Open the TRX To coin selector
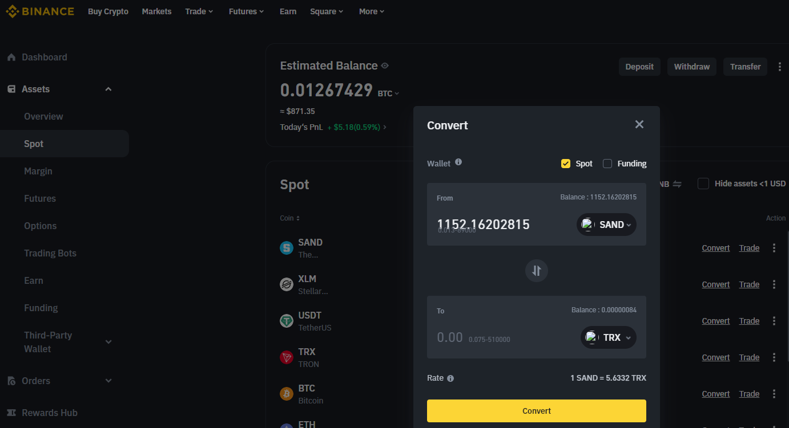789x428 pixels. (x=609, y=337)
